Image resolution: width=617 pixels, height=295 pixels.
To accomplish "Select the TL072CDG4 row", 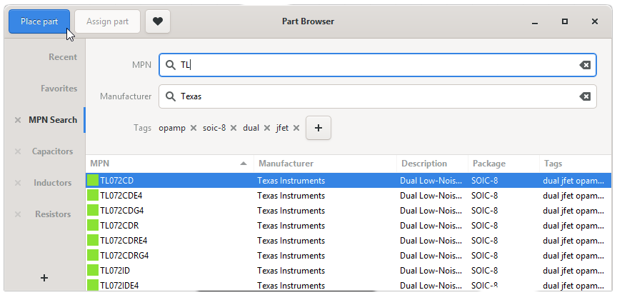I will click(348, 211).
